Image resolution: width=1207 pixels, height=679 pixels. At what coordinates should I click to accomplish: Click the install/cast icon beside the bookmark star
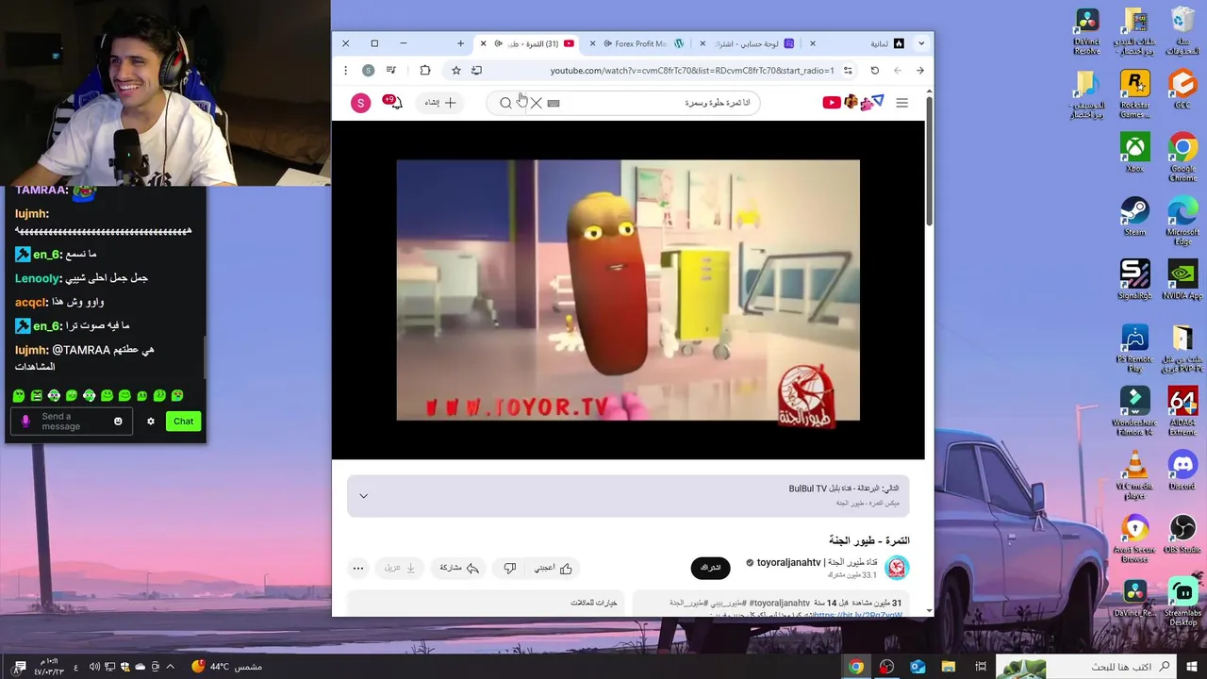[x=477, y=71]
